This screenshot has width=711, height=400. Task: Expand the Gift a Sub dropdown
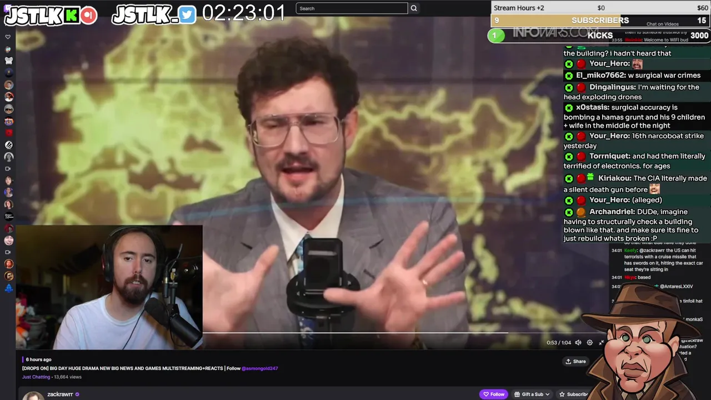click(532, 394)
